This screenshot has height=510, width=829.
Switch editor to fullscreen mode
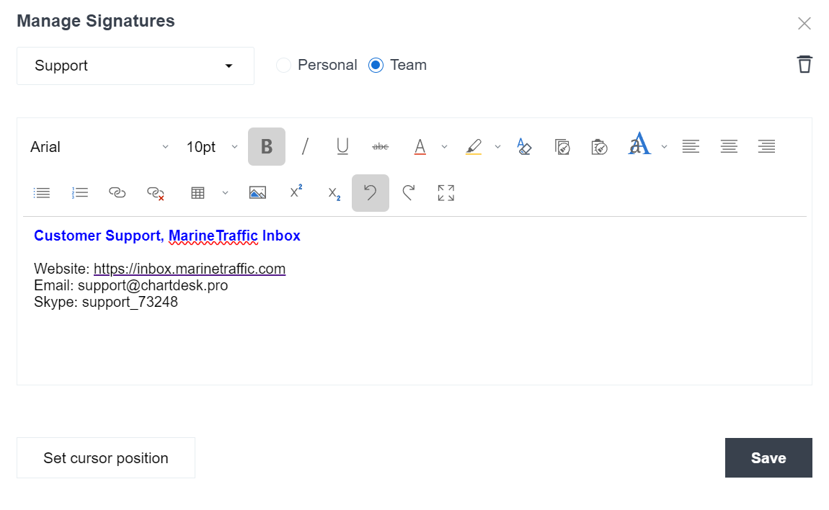click(x=446, y=193)
